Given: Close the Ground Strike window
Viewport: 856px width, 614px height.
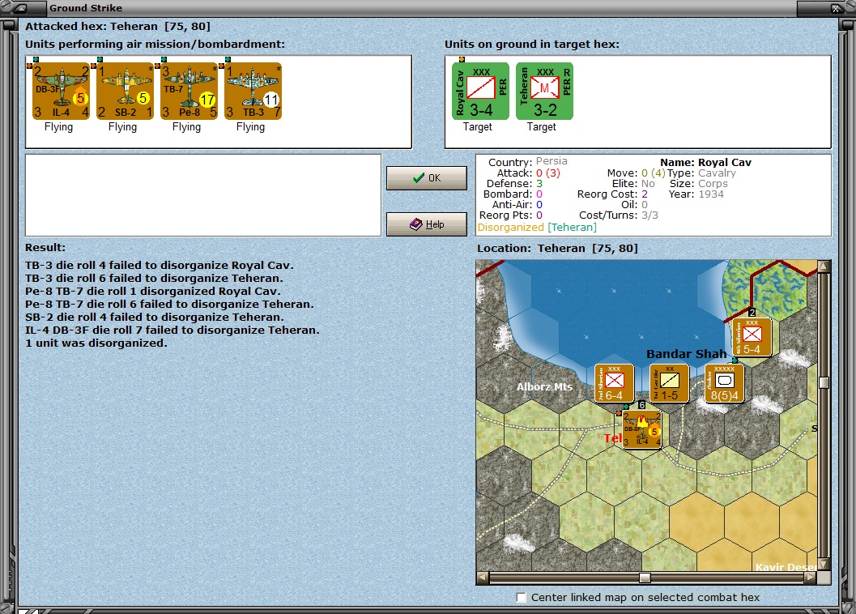Looking at the screenshot, I should click(836, 8).
